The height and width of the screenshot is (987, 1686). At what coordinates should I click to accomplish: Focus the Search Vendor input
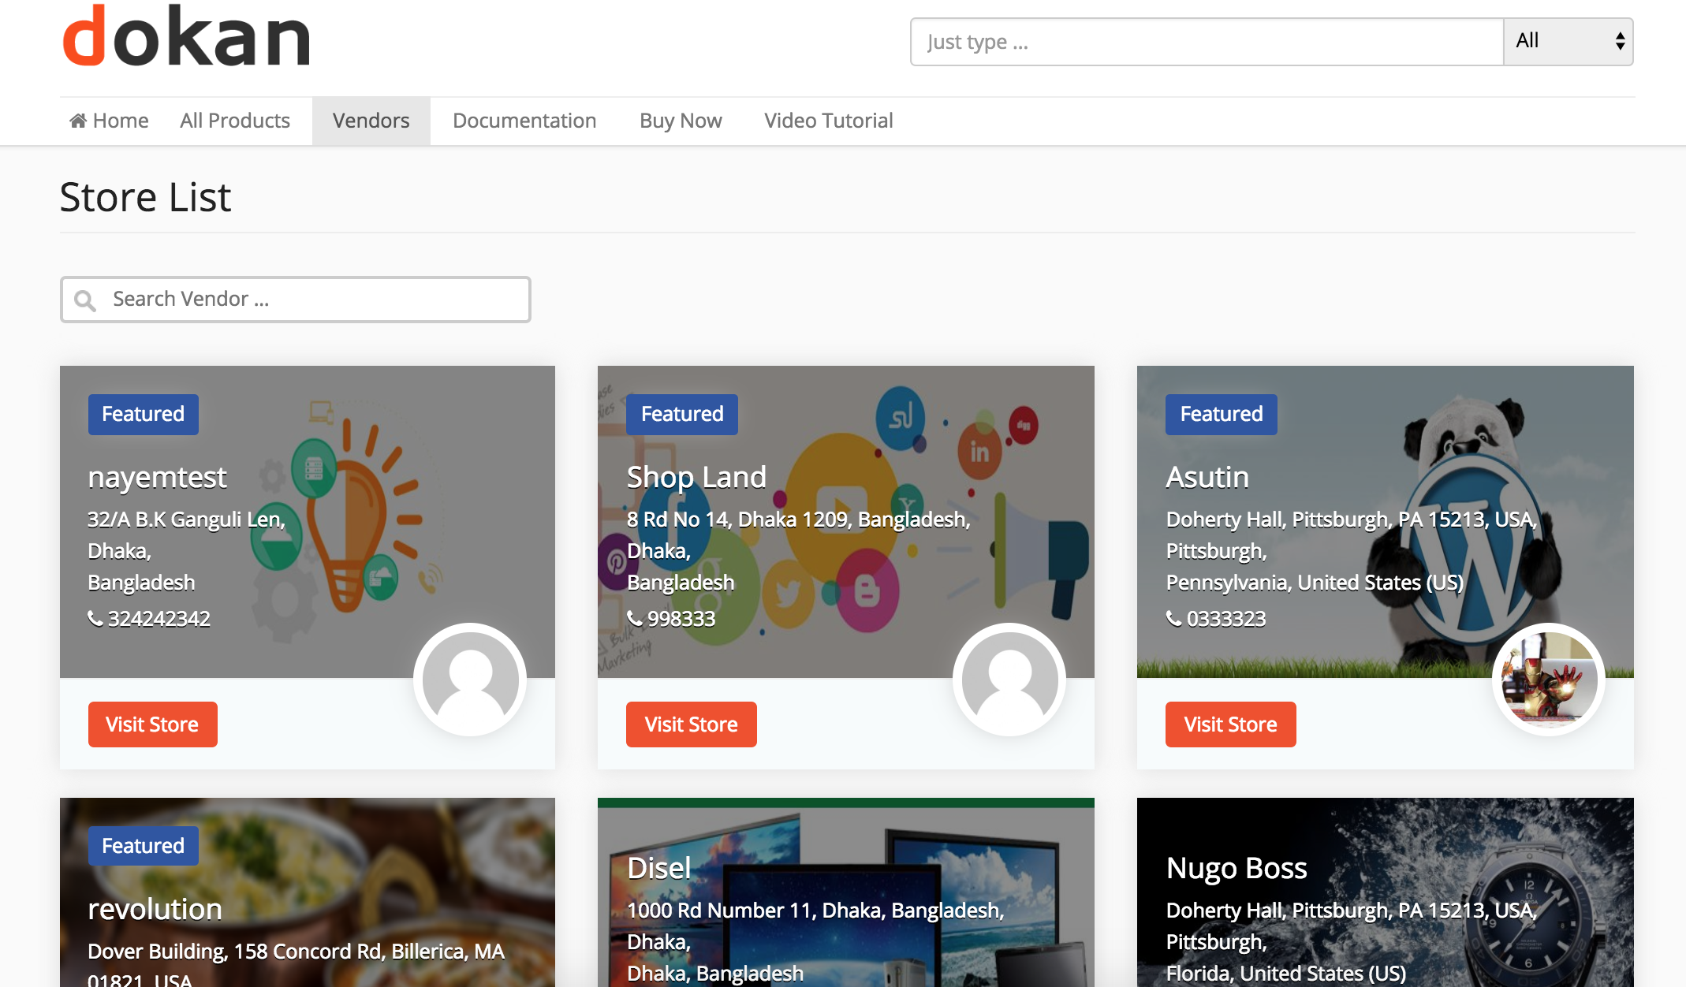pyautogui.click(x=296, y=300)
